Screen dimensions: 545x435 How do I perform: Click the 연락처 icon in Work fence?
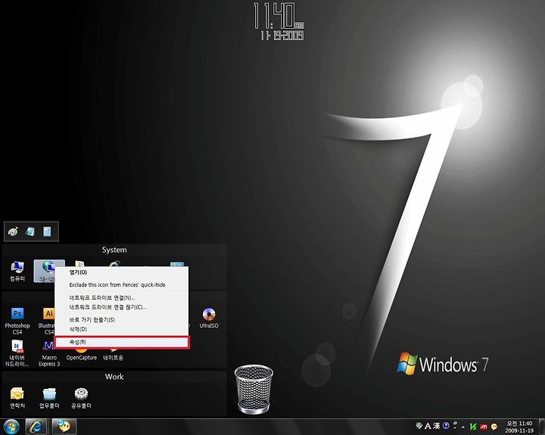[x=17, y=398]
